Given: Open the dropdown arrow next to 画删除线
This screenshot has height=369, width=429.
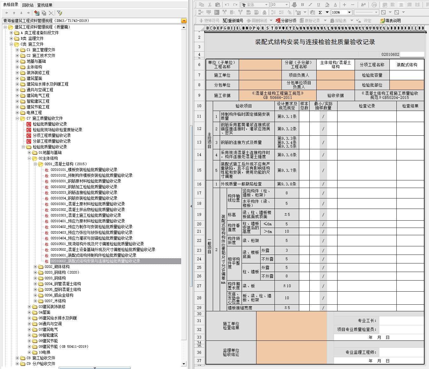Looking at the screenshot, I should tap(271, 20).
